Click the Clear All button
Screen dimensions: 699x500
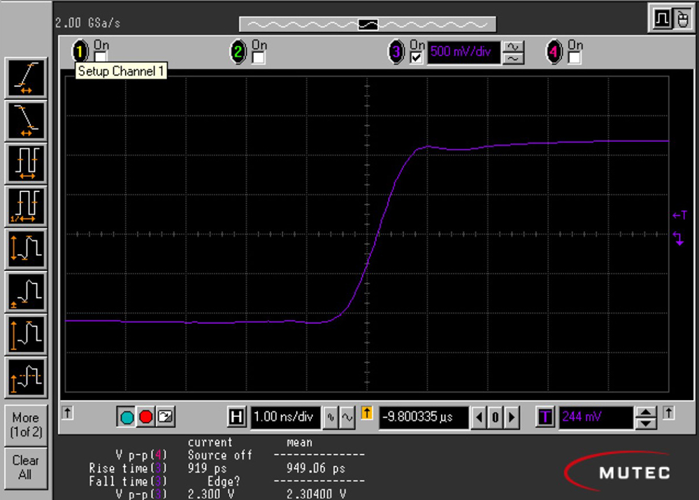[x=27, y=467]
